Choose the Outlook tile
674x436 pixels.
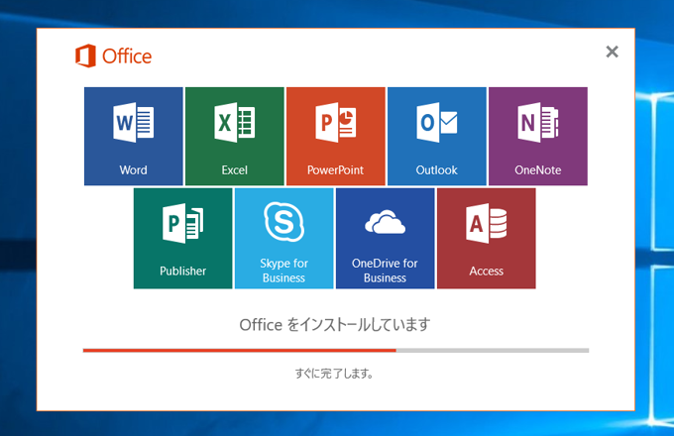pyautogui.click(x=437, y=136)
